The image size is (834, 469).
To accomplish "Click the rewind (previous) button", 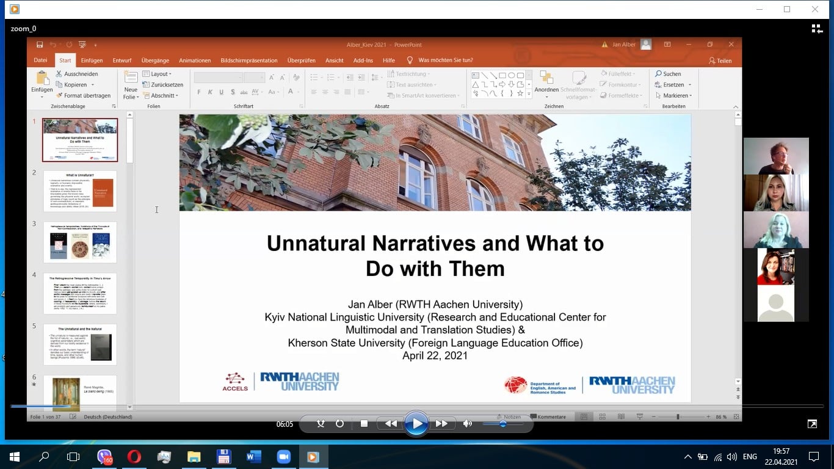I will coord(391,423).
